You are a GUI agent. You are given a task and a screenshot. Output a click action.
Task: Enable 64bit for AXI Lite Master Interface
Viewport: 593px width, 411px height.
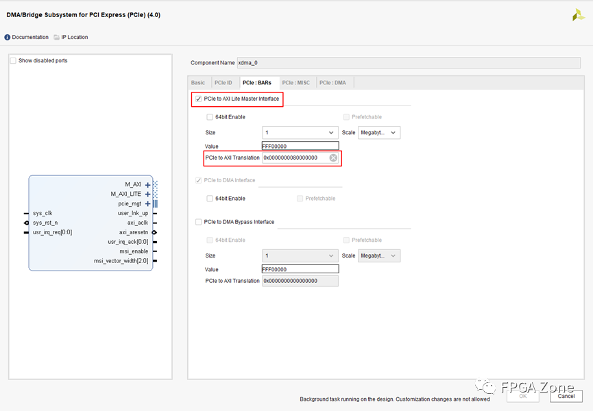(x=210, y=117)
